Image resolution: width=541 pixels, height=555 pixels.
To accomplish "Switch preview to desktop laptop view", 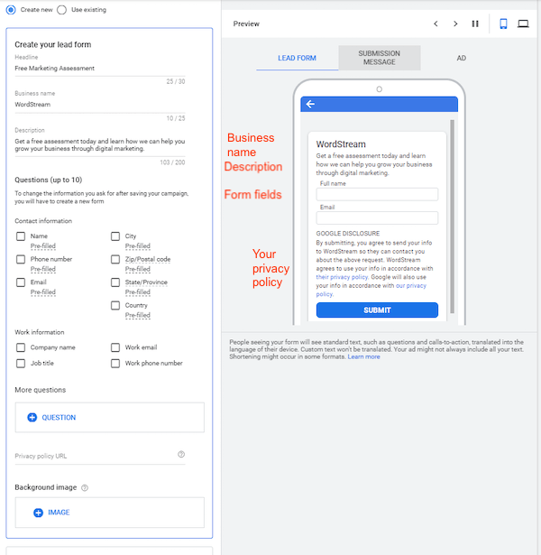I will tap(523, 23).
